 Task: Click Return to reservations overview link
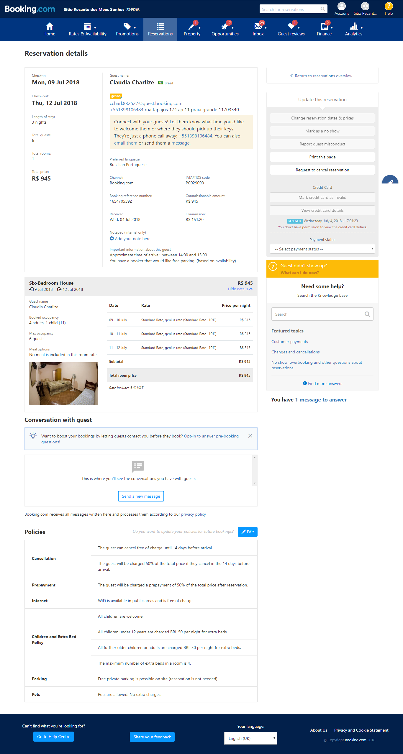[323, 76]
